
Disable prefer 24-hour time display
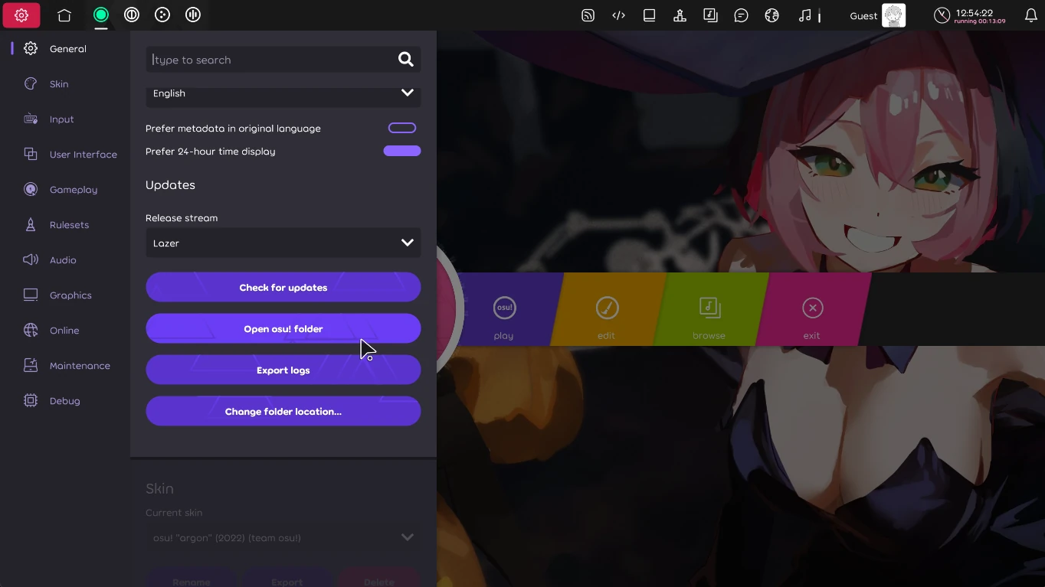(x=402, y=151)
